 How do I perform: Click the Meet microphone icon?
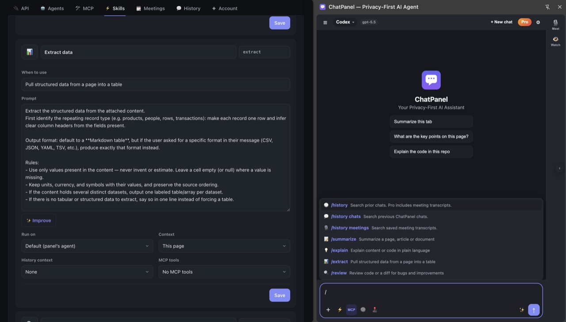pyautogui.click(x=555, y=24)
